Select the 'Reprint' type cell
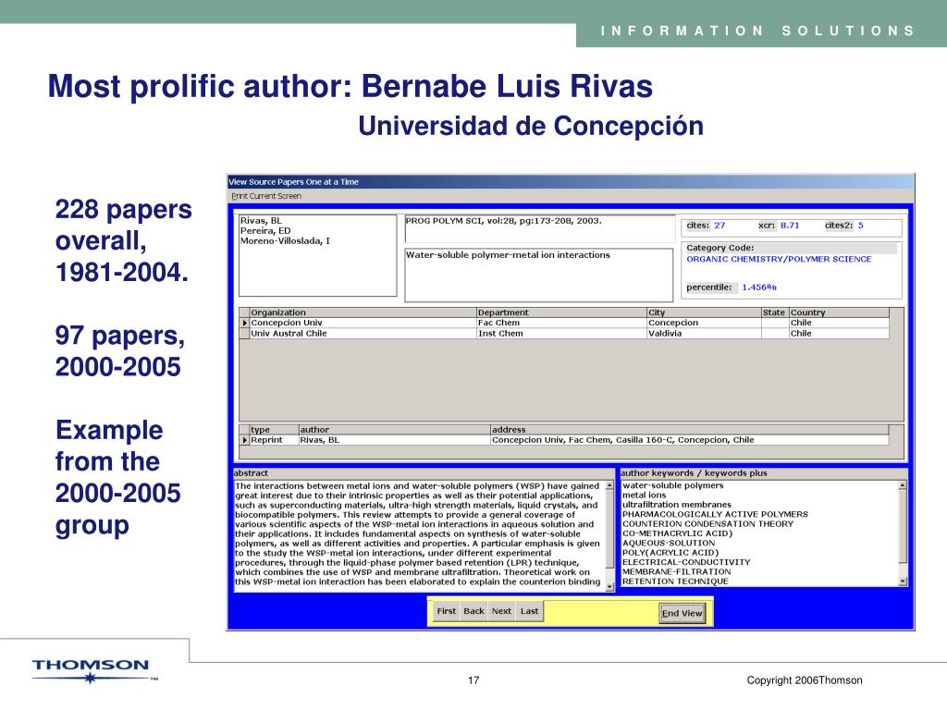This screenshot has width=947, height=710. pos(274,440)
